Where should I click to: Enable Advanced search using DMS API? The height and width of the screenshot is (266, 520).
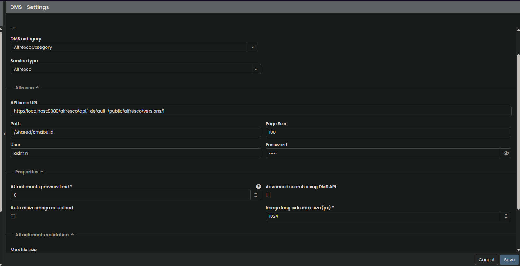point(268,195)
